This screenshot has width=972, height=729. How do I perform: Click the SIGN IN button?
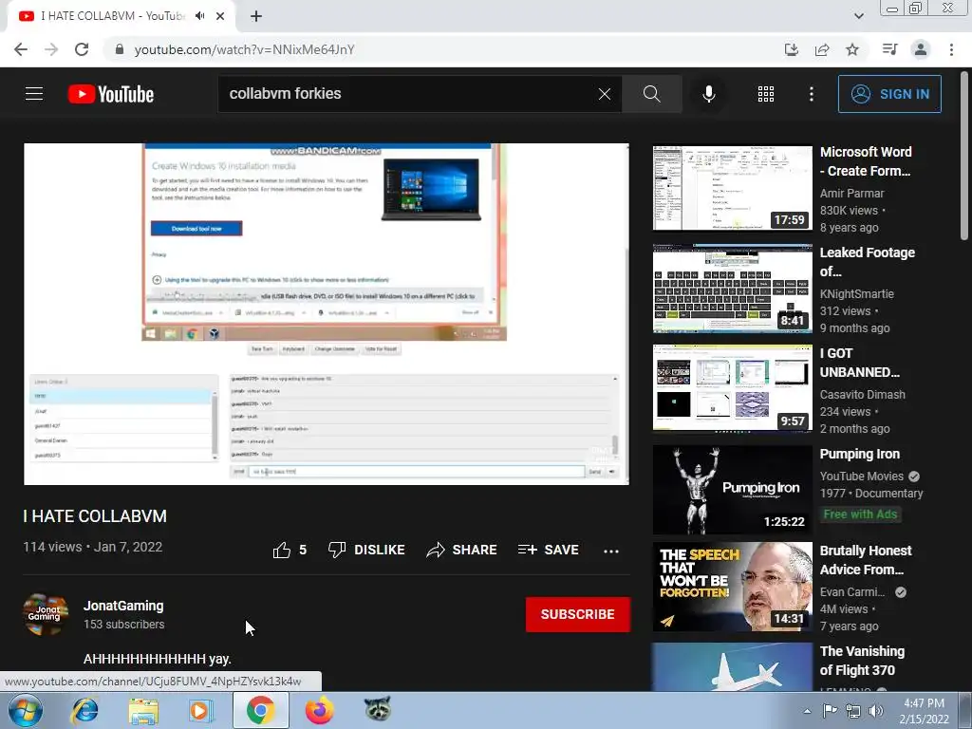pos(889,94)
